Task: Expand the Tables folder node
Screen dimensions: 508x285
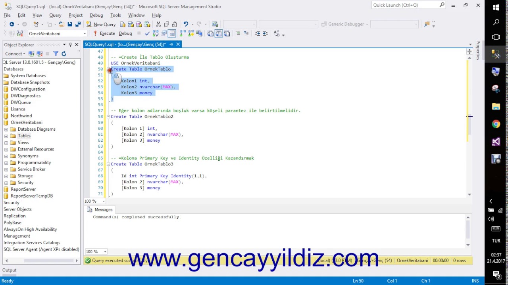Action: tap(6, 136)
